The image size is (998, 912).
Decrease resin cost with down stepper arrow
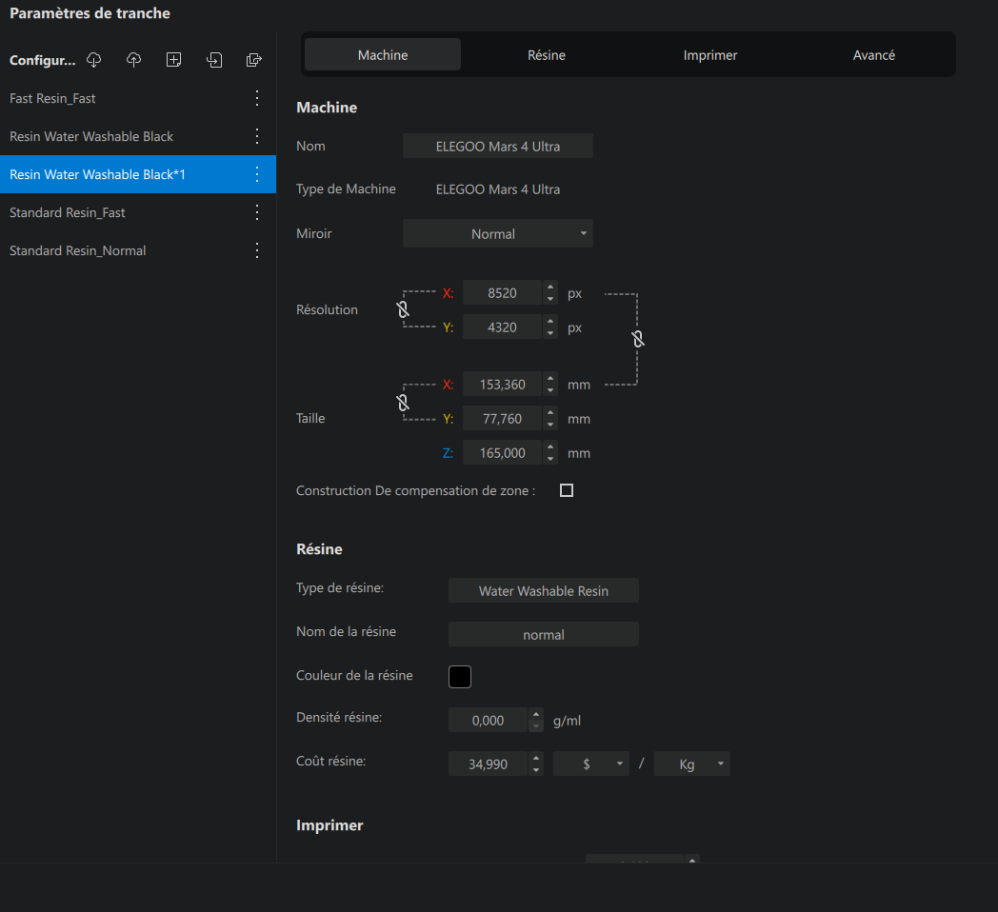tap(536, 770)
